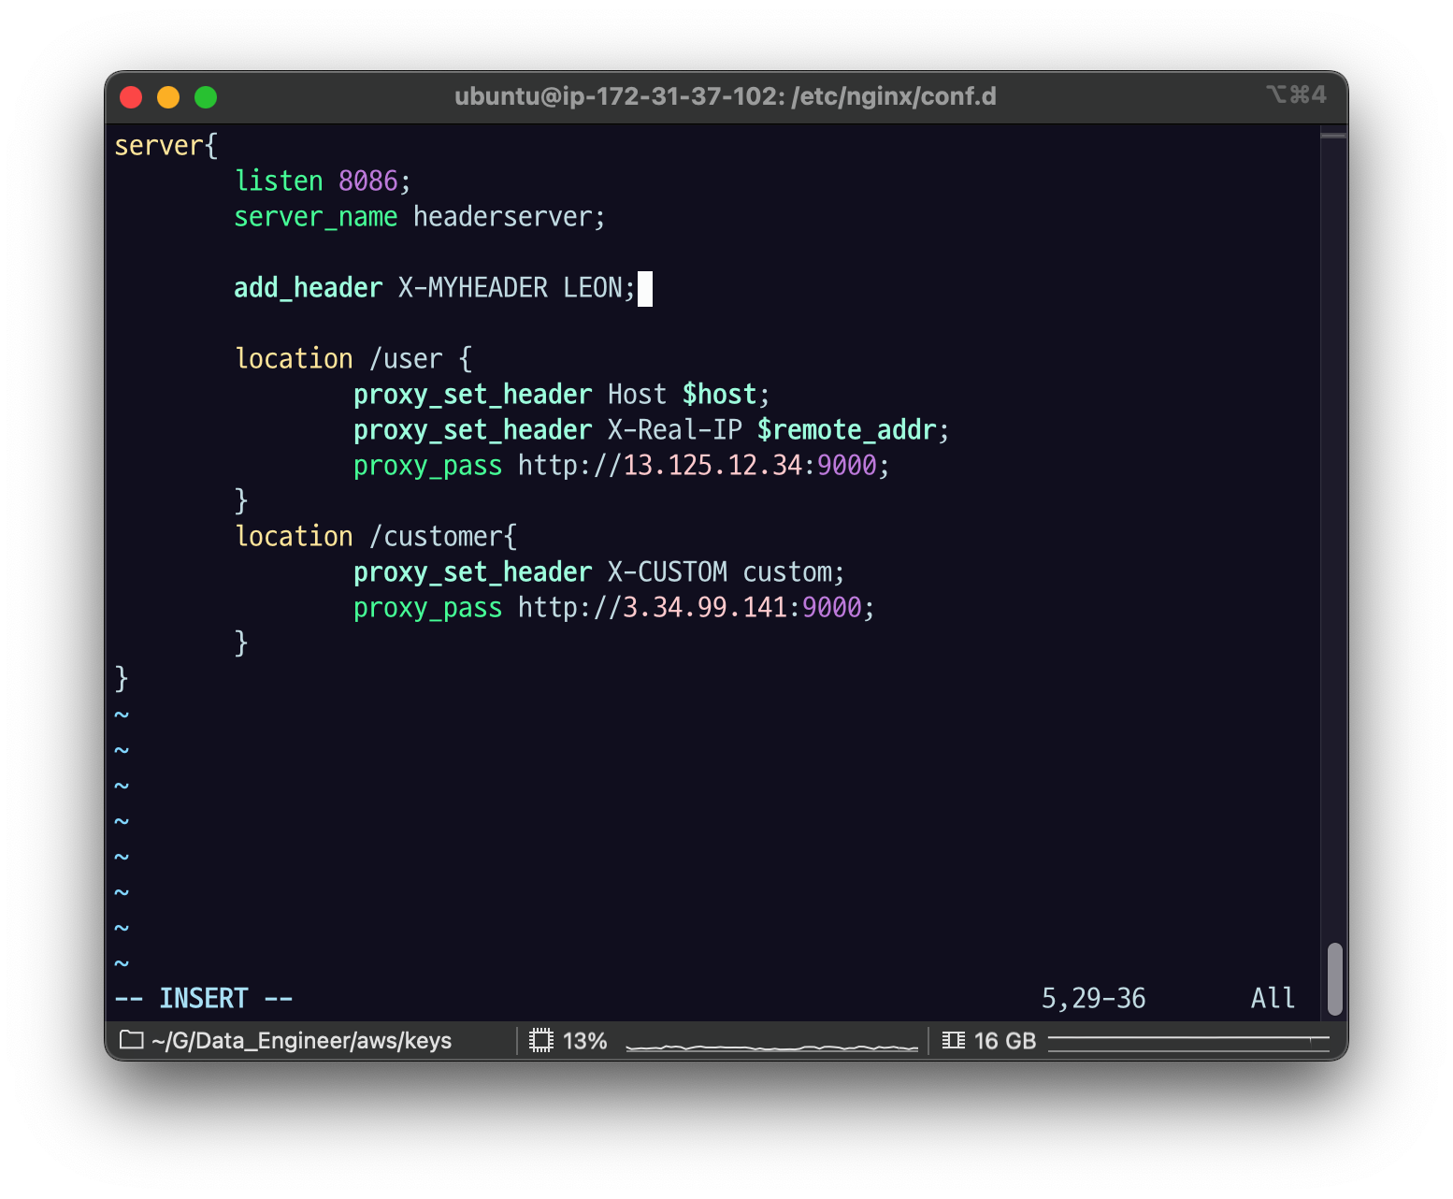Click the listen directive
Viewport: 1453px width, 1199px height.
coord(279,181)
